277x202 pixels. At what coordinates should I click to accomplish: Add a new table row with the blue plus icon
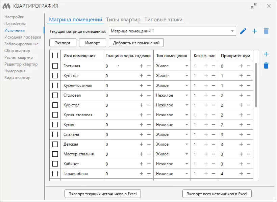pos(267,53)
